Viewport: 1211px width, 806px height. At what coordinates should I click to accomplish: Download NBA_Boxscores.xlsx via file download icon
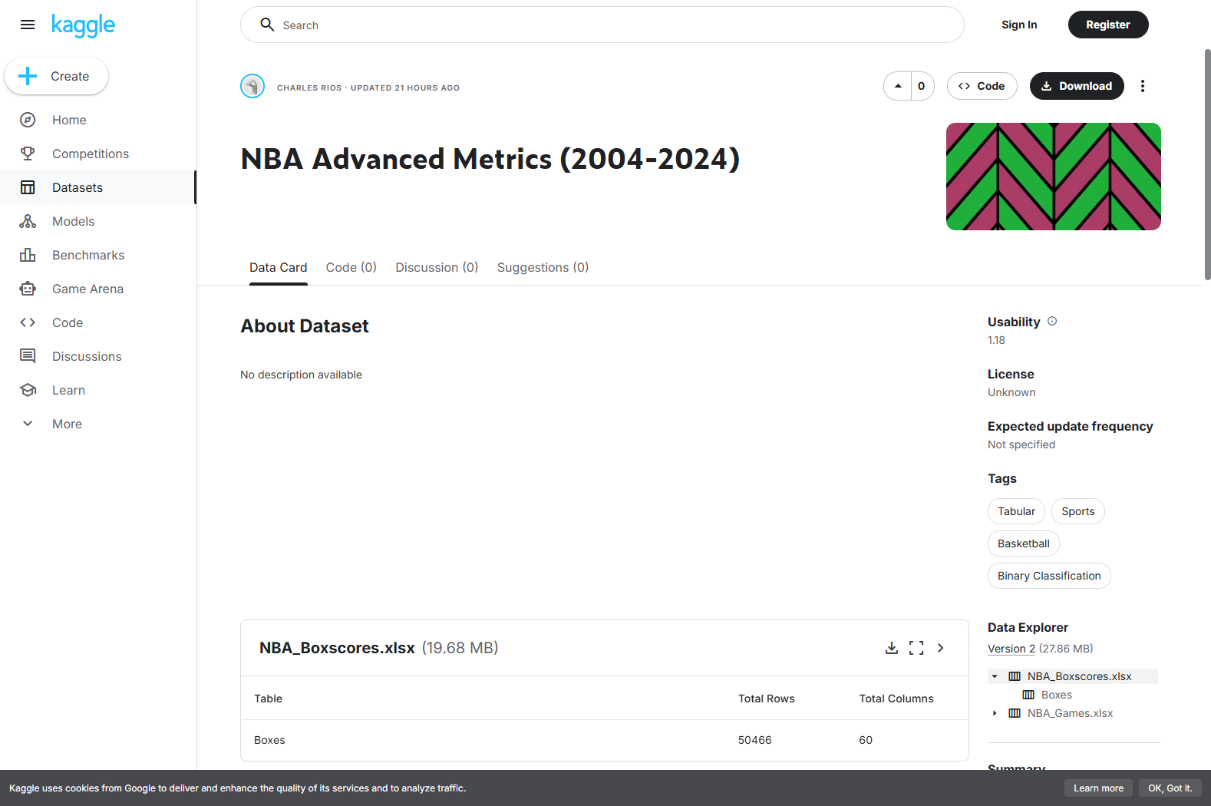892,648
